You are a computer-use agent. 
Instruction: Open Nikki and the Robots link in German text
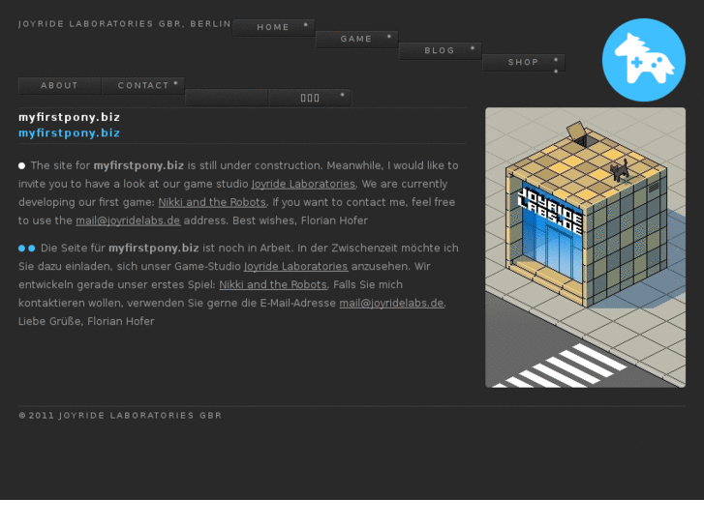click(273, 285)
